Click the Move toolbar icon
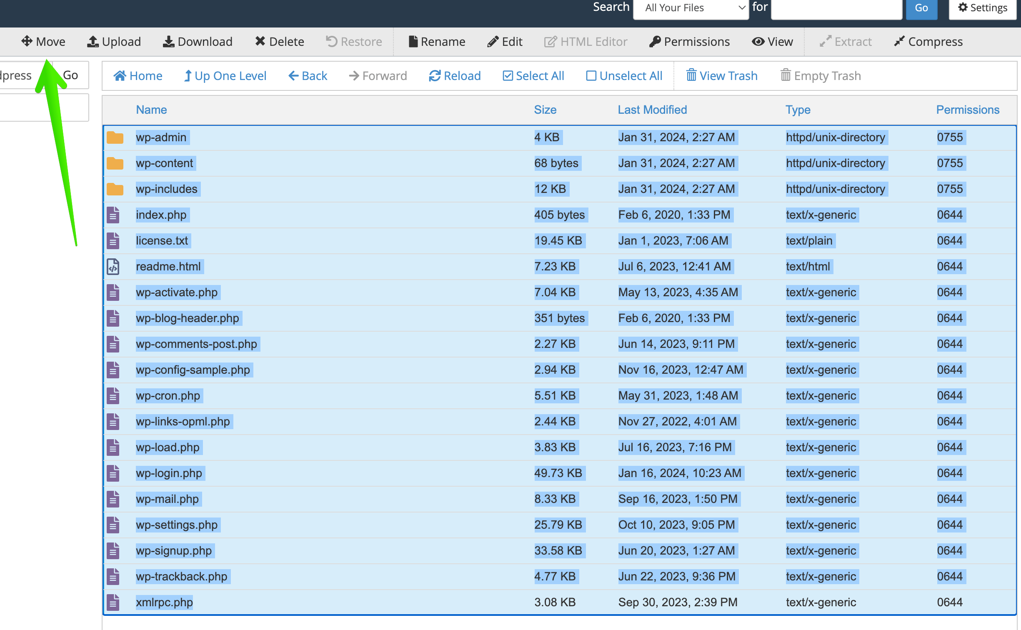This screenshot has width=1021, height=630. point(43,41)
